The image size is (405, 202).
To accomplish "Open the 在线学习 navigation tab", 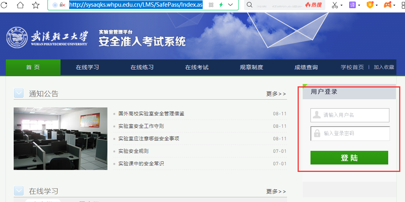I will pos(87,67).
